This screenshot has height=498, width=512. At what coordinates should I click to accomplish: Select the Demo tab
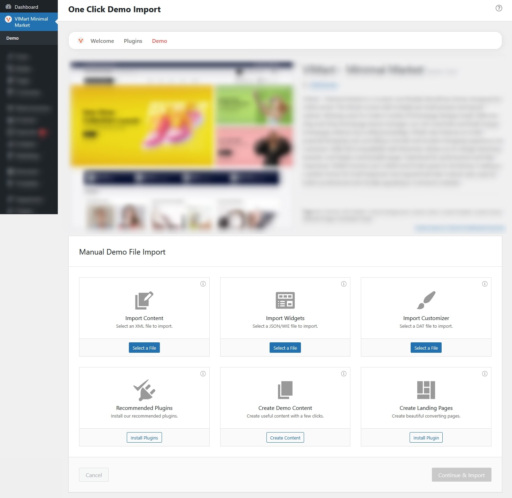pos(160,41)
